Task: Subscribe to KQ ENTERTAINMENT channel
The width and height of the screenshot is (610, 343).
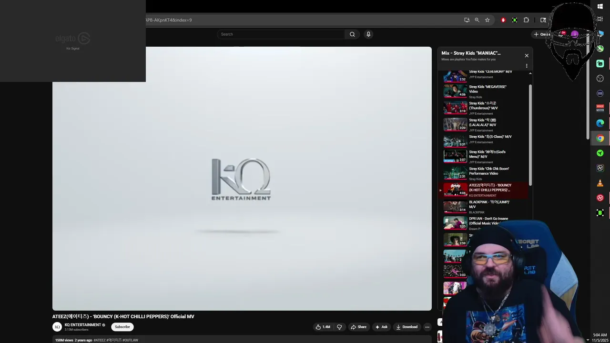Action: (122, 327)
